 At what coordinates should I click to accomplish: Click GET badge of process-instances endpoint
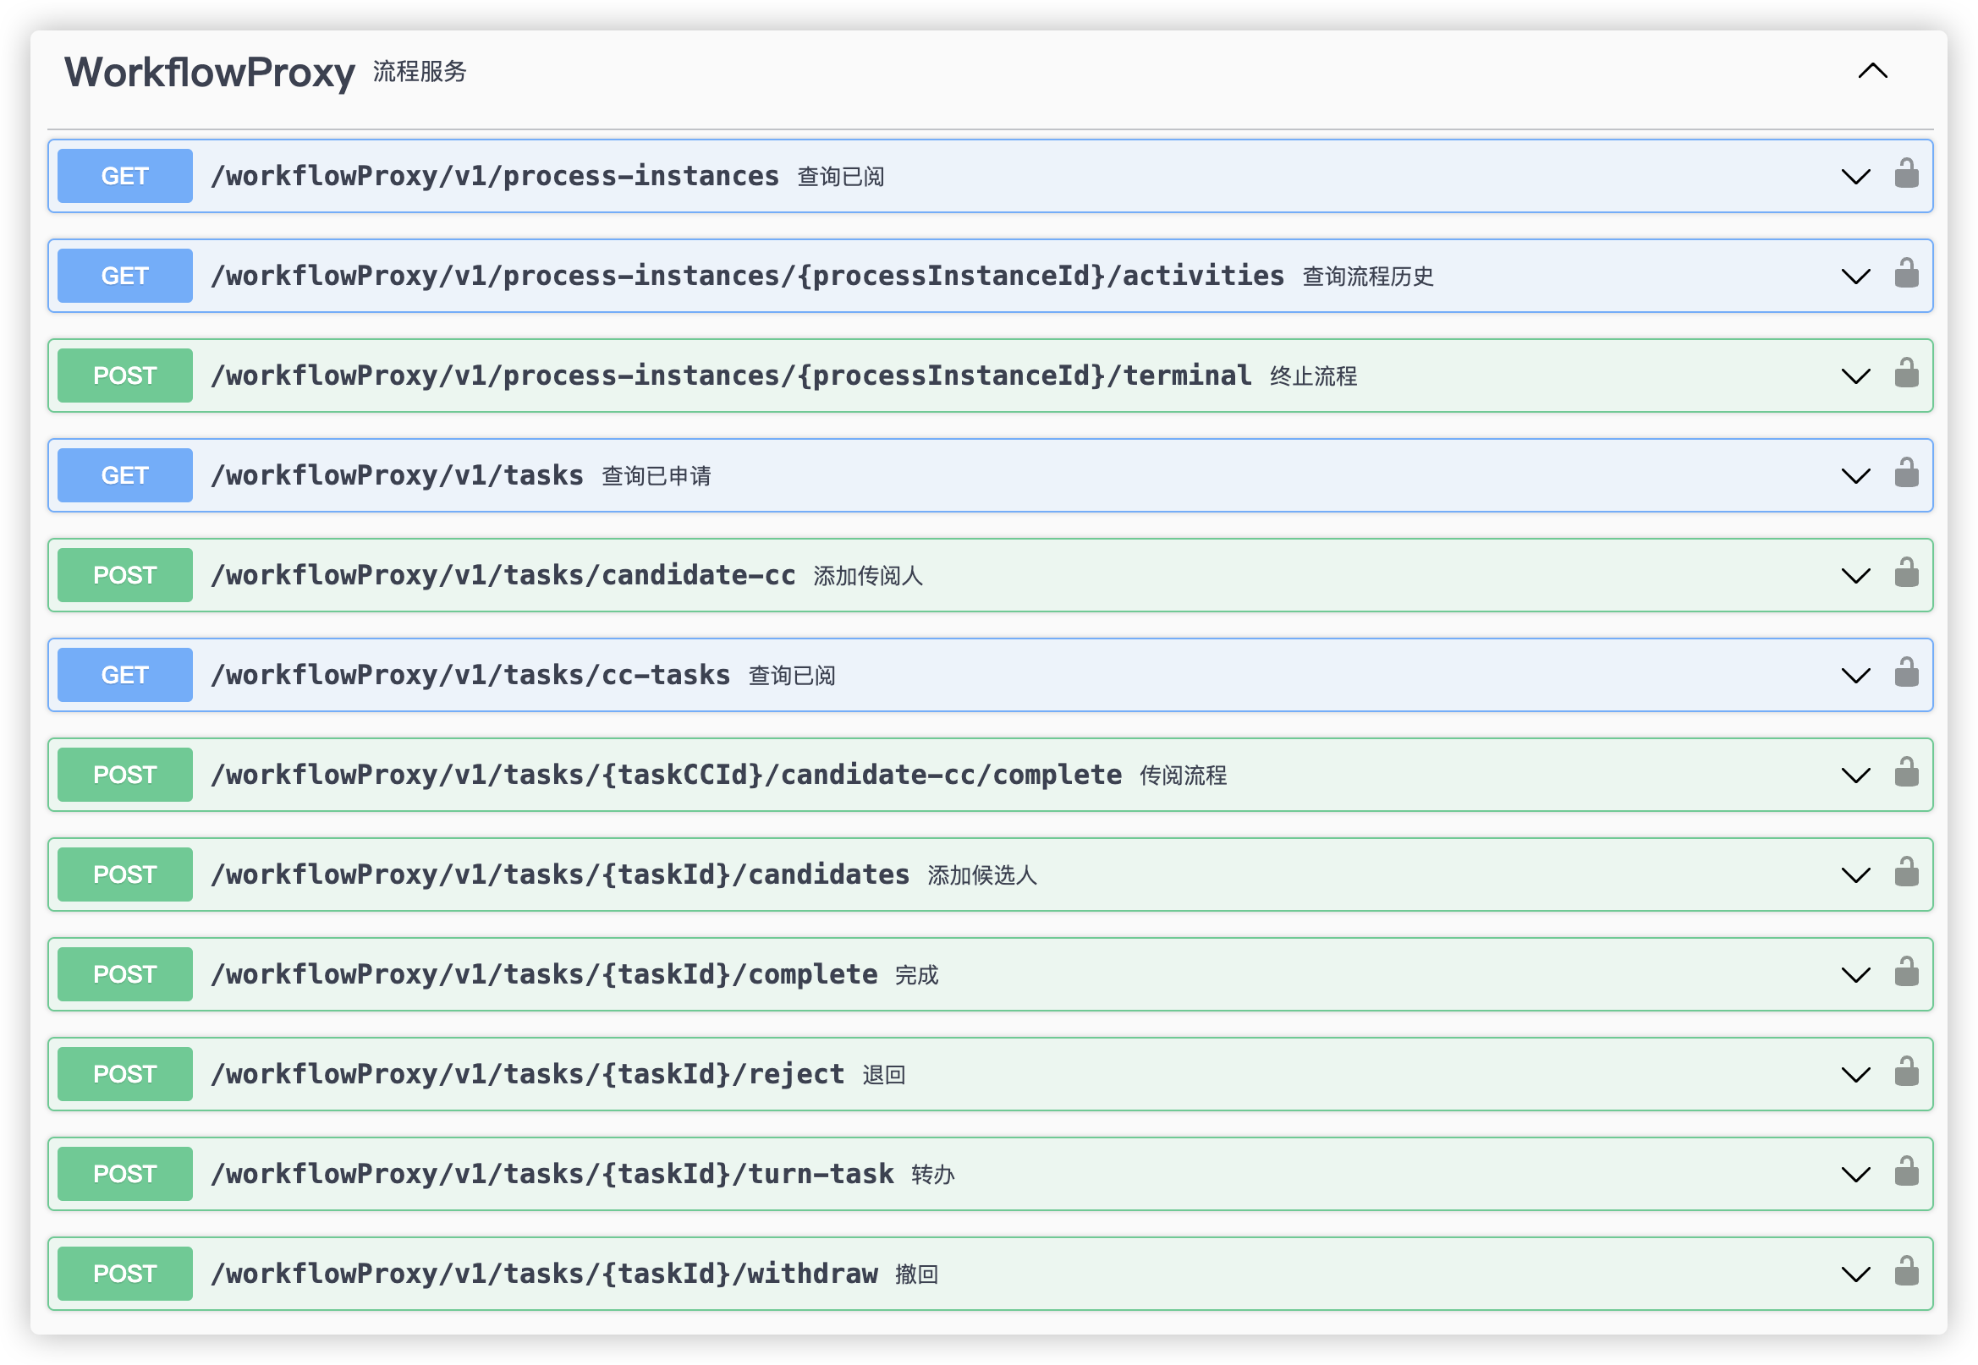tap(125, 176)
